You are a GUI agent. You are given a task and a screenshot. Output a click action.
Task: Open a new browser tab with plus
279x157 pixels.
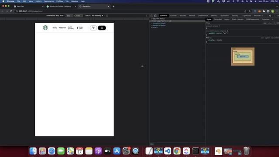pyautogui.click(x=113, y=7)
